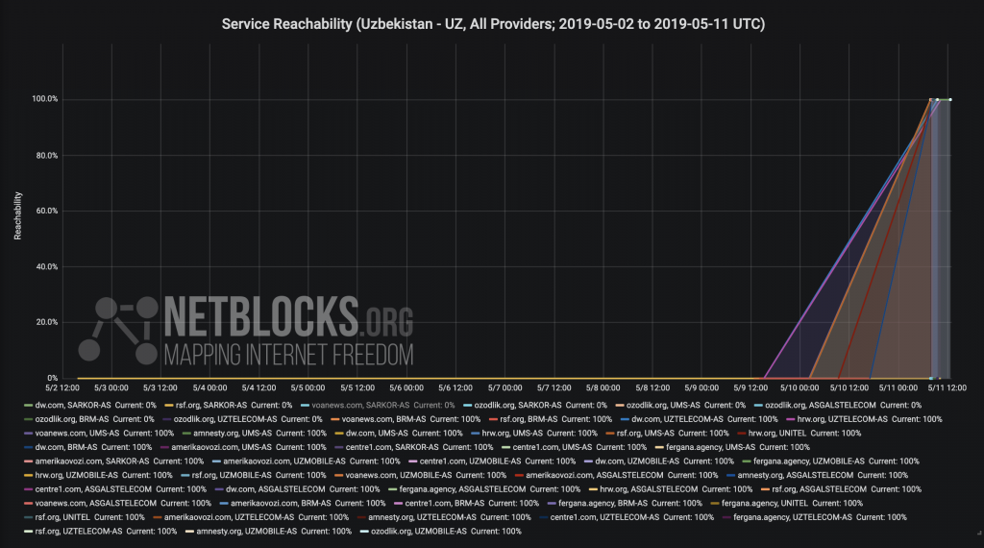This screenshot has height=548, width=984.
Task: Click the Reachability y-axis title
Action: tap(17, 215)
